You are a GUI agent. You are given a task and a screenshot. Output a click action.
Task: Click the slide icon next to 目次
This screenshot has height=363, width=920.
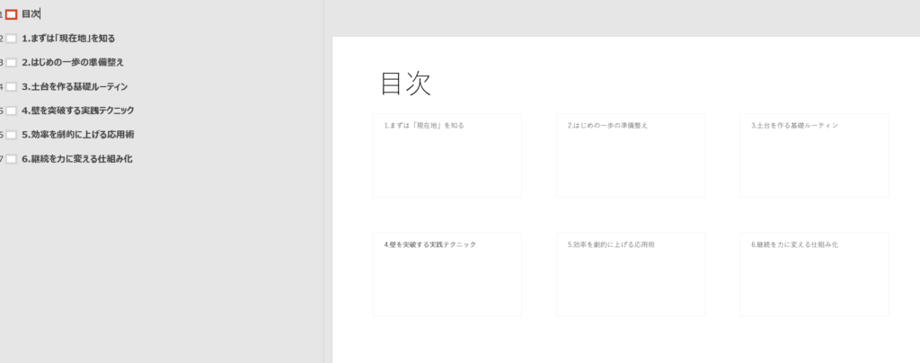[12, 14]
